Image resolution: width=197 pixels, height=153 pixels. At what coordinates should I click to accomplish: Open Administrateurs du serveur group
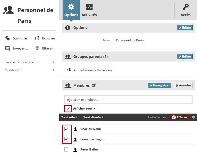point(93,70)
